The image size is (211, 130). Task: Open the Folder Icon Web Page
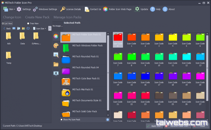pyautogui.click(x=118, y=9)
